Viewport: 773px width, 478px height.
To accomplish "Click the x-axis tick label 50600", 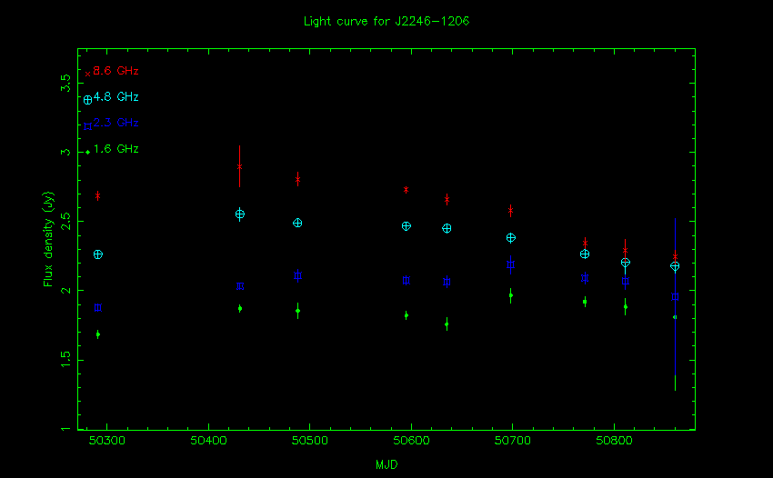I will click(x=411, y=441).
